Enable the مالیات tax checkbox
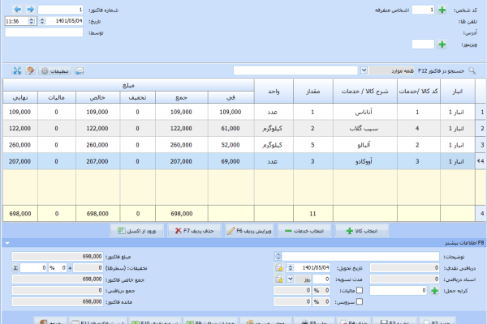Image resolution: width=487 pixels, height=324 pixels. click(x=360, y=290)
